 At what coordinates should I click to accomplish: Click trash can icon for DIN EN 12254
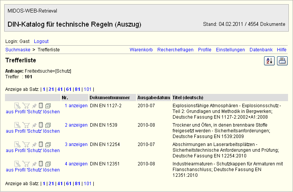click(41, 144)
